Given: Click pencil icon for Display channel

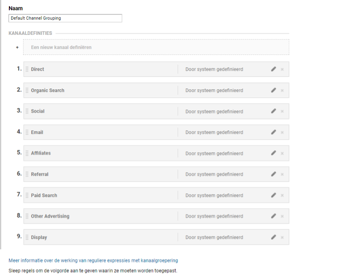Looking at the screenshot, I should (x=273, y=237).
